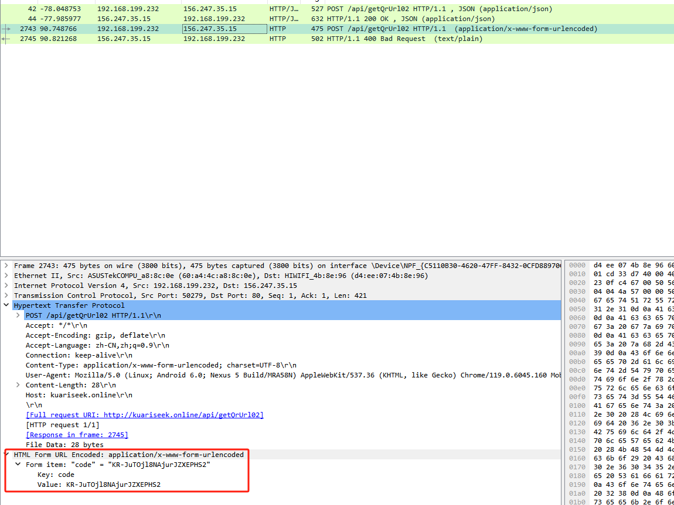Expand the Content-Length: 28 field
Screen dimensions: 674x505
(18, 385)
